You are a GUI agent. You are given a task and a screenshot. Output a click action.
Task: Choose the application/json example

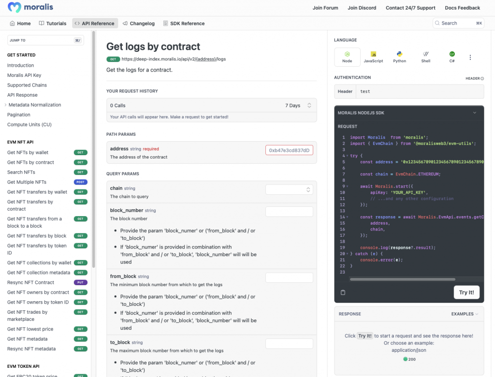pos(408,350)
